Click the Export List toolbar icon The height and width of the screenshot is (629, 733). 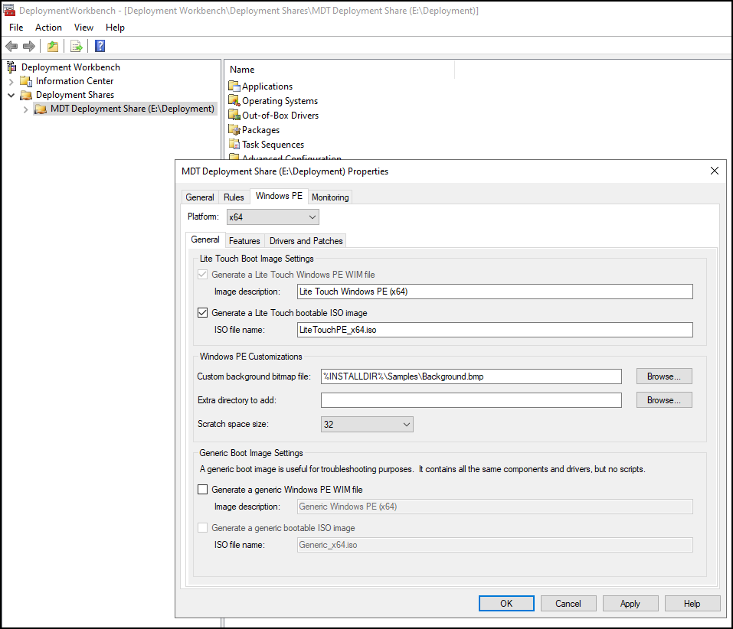76,47
